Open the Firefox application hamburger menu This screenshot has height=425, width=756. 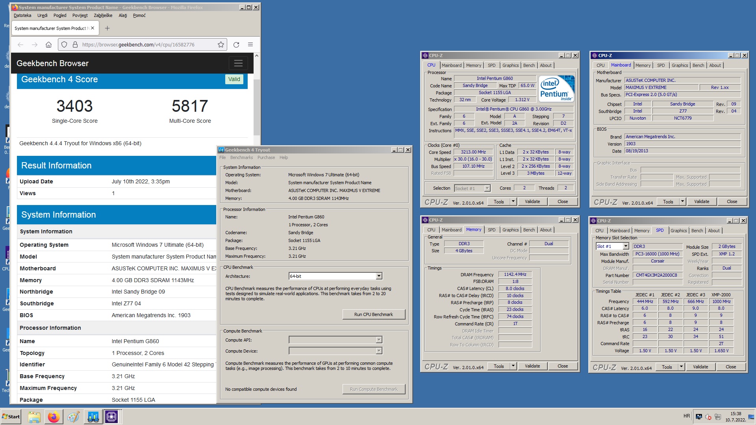[x=250, y=44]
